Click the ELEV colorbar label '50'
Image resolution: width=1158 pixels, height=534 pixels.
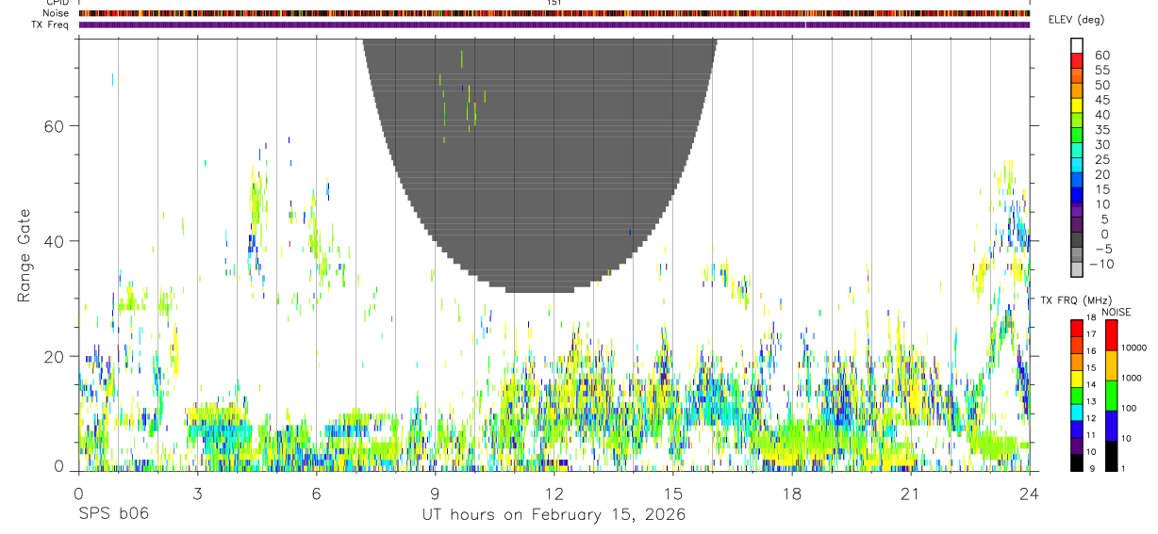point(1101,85)
